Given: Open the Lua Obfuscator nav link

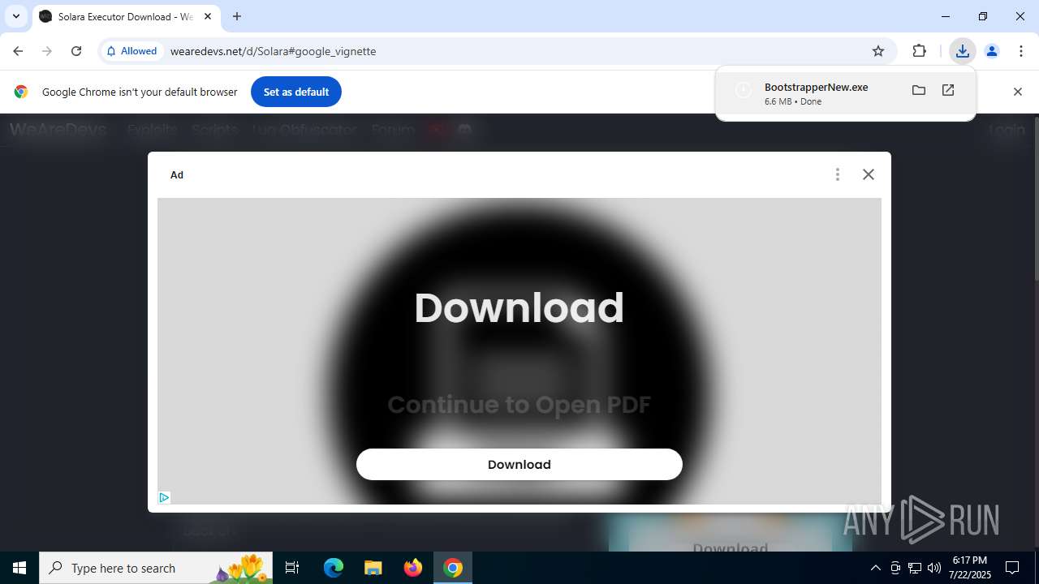Looking at the screenshot, I should pos(304,130).
